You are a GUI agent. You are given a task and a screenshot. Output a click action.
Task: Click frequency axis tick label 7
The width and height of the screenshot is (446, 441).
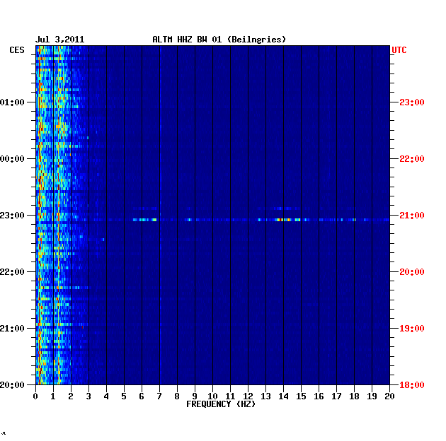(159, 396)
